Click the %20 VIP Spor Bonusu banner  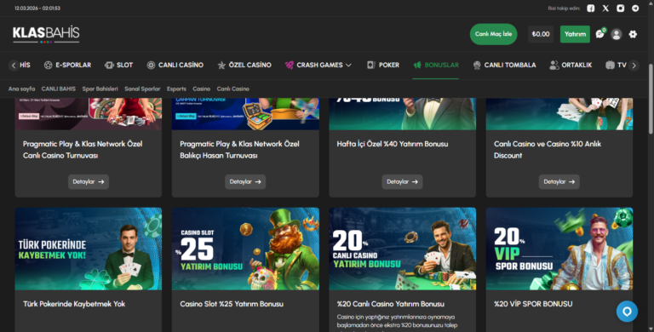(x=559, y=249)
